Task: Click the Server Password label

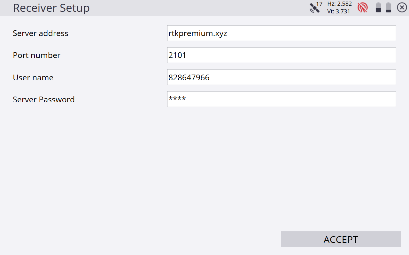Action: point(44,99)
